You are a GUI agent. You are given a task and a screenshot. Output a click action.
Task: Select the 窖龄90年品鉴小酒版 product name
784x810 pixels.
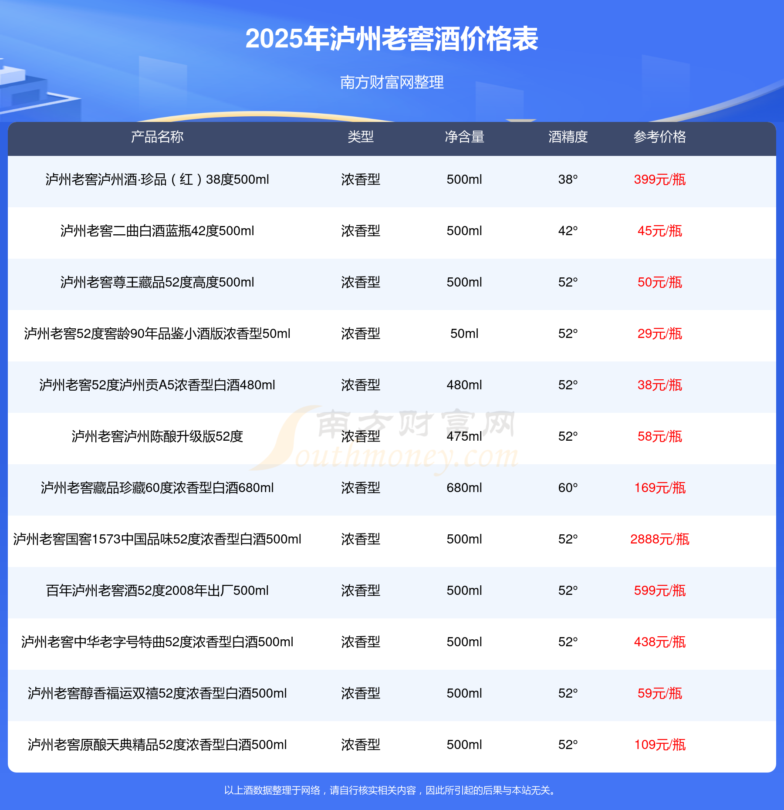157,334
